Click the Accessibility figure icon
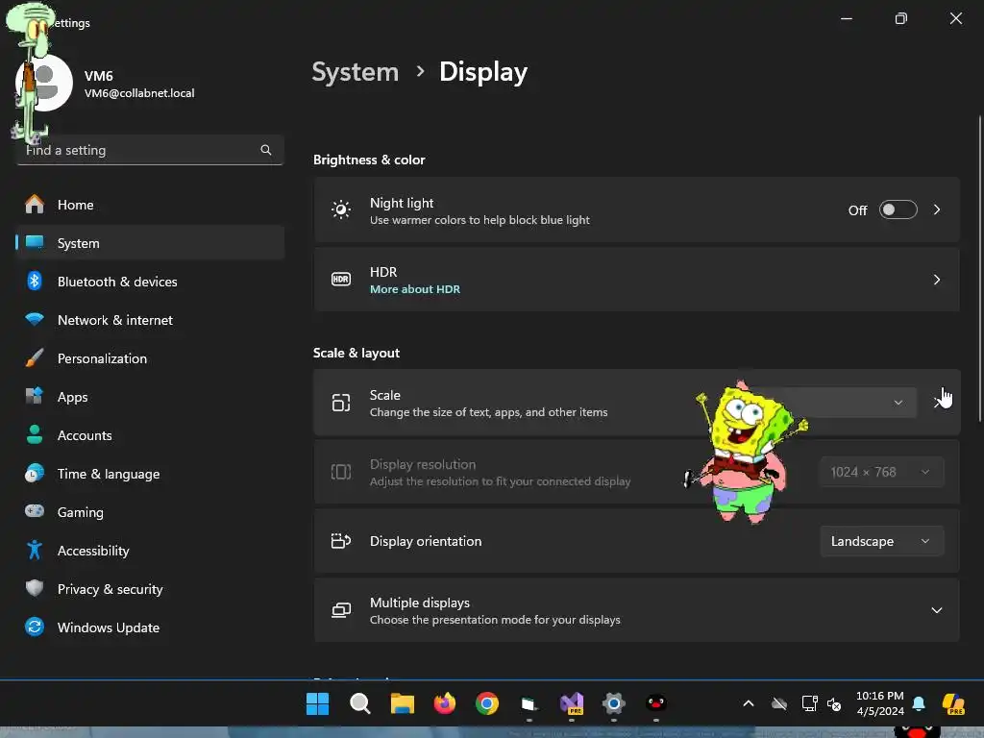Screen dimensions: 984x738 coord(35,550)
